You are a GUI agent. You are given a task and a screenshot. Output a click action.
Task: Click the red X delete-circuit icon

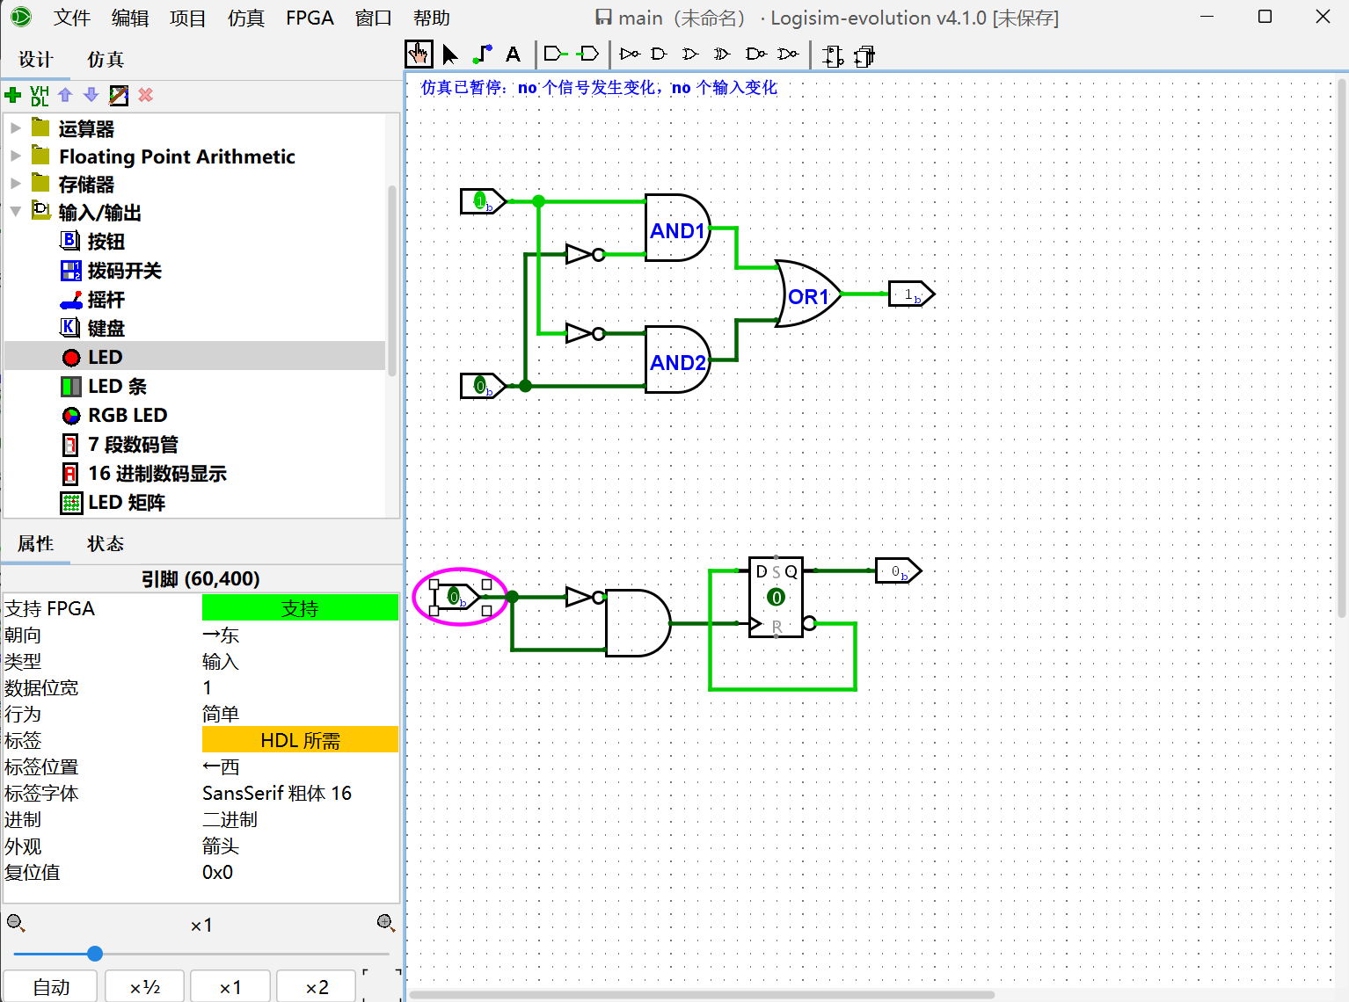(146, 95)
